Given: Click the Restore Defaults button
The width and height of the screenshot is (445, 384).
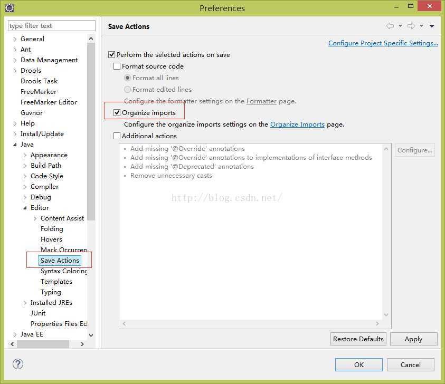Looking at the screenshot, I should [358, 339].
